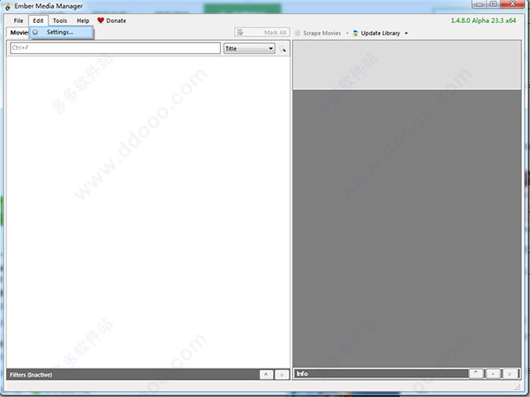Viewport: 530px width, 397px height.
Task: Click the version text 1.4.8.0 Alpha
Action: click(x=483, y=20)
